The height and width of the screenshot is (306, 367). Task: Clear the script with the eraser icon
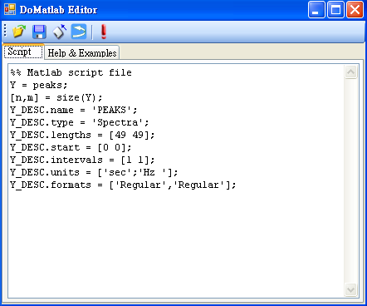tap(59, 32)
